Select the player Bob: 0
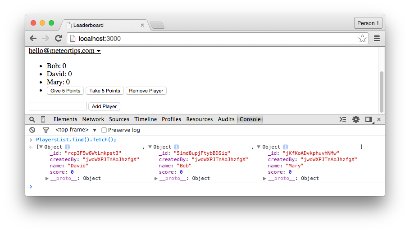The width and height of the screenshot is (410, 232). pos(56,66)
